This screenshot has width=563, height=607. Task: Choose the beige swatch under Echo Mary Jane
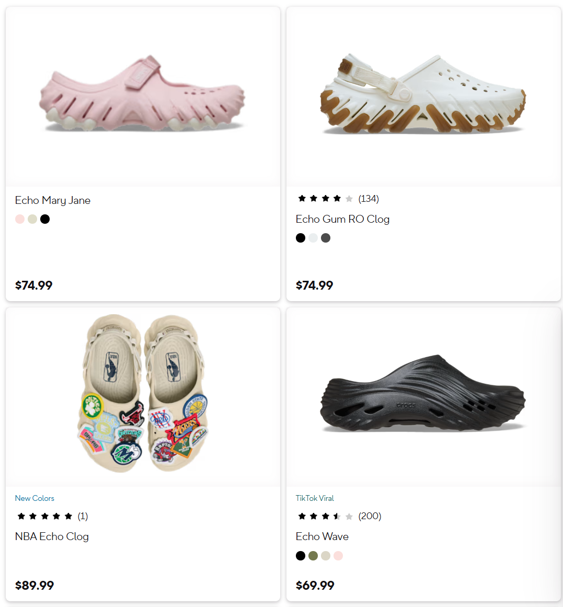point(32,219)
